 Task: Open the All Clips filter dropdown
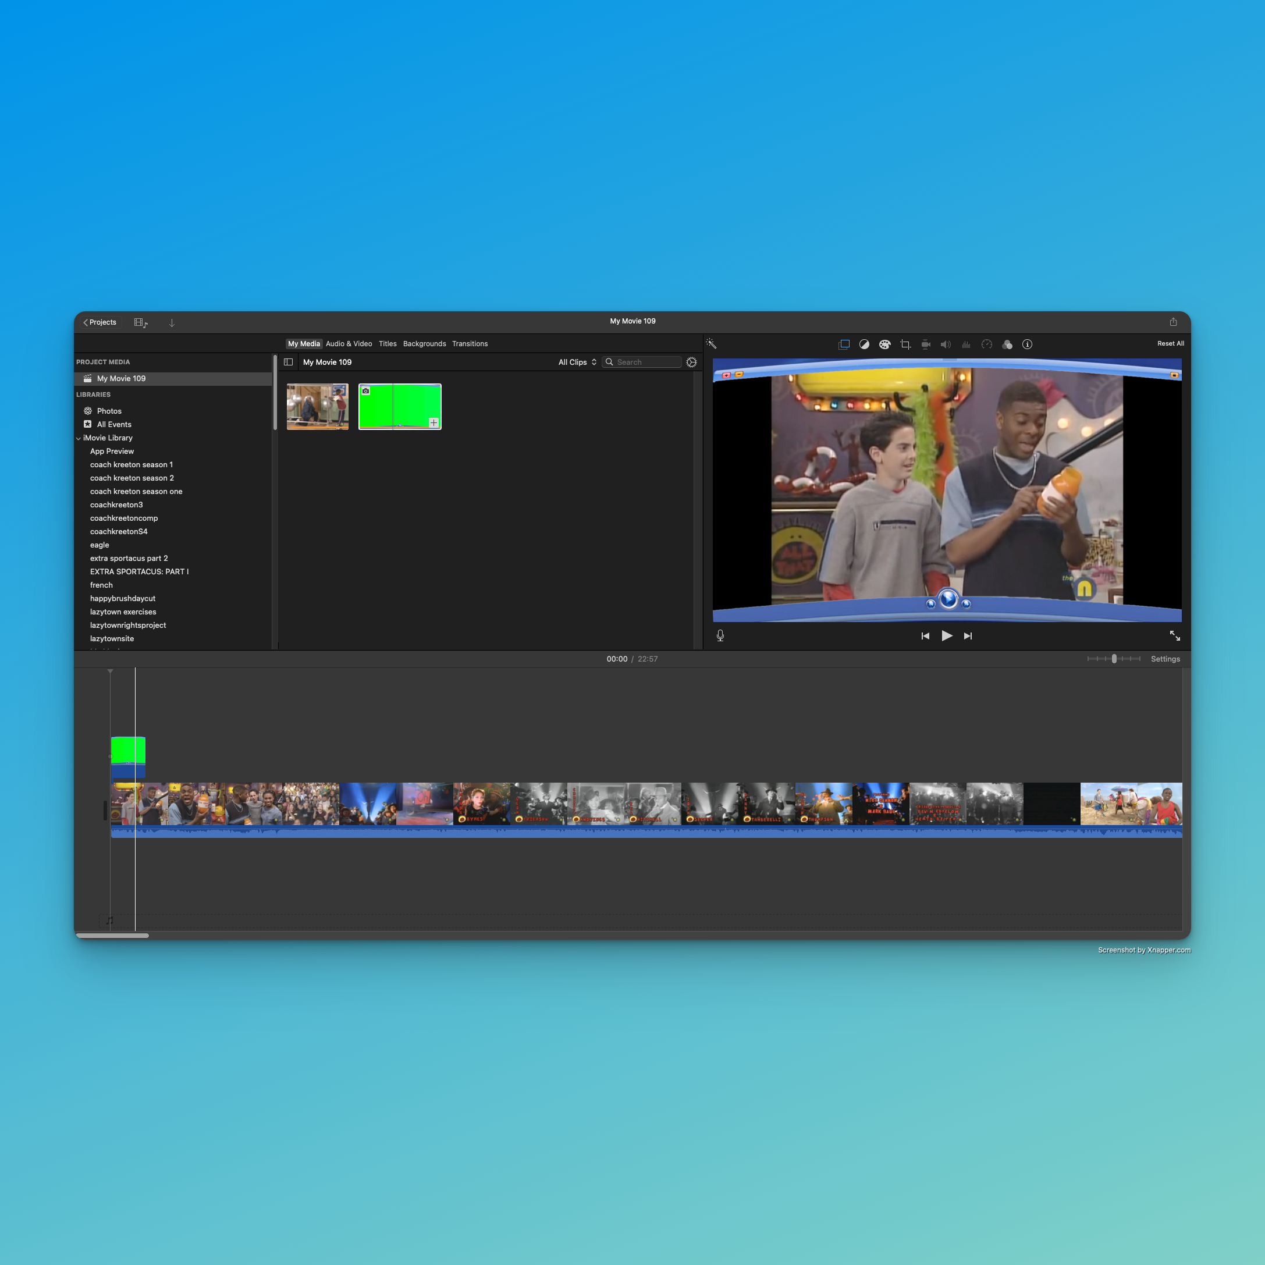(x=577, y=362)
